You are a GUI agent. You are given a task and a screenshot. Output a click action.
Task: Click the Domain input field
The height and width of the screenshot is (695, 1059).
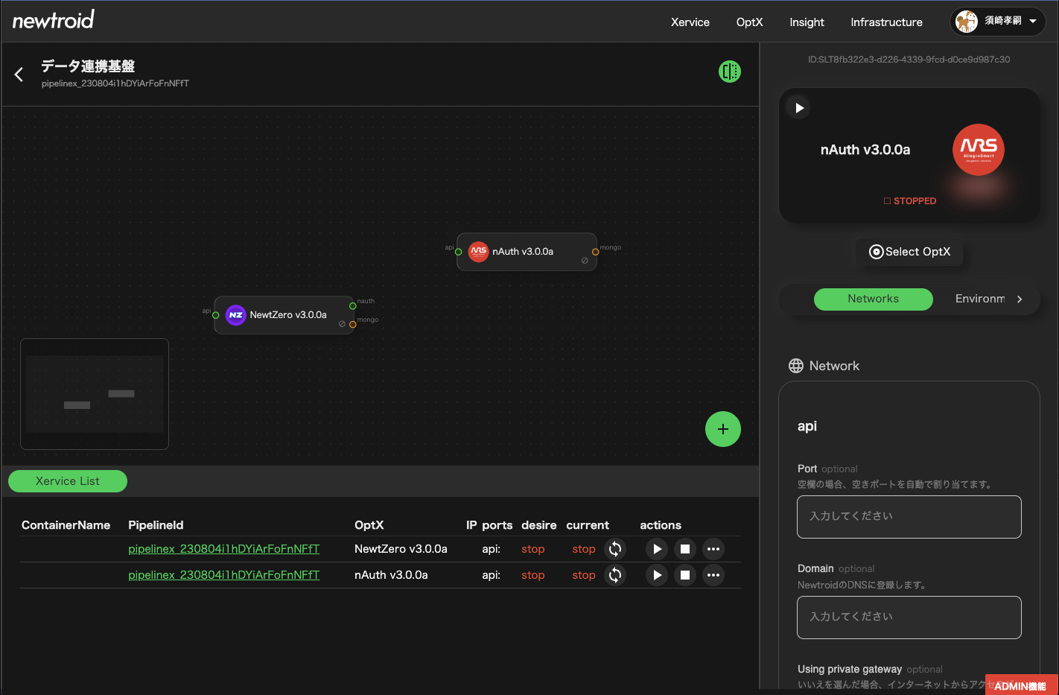tap(909, 617)
